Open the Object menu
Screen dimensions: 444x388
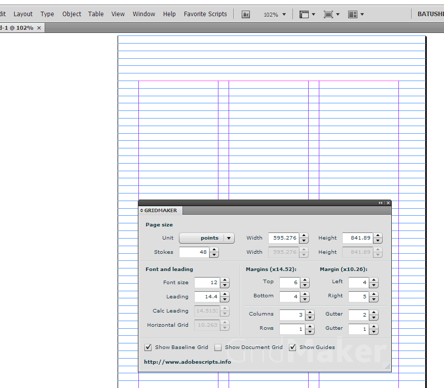(71, 14)
